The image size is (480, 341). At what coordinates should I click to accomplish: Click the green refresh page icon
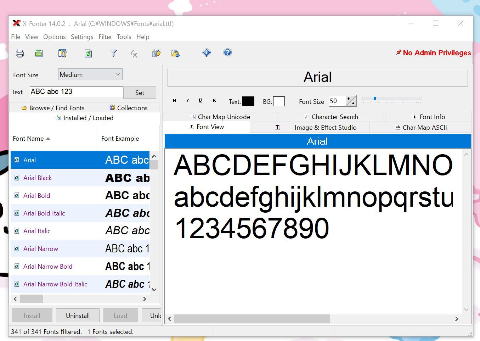pos(89,53)
